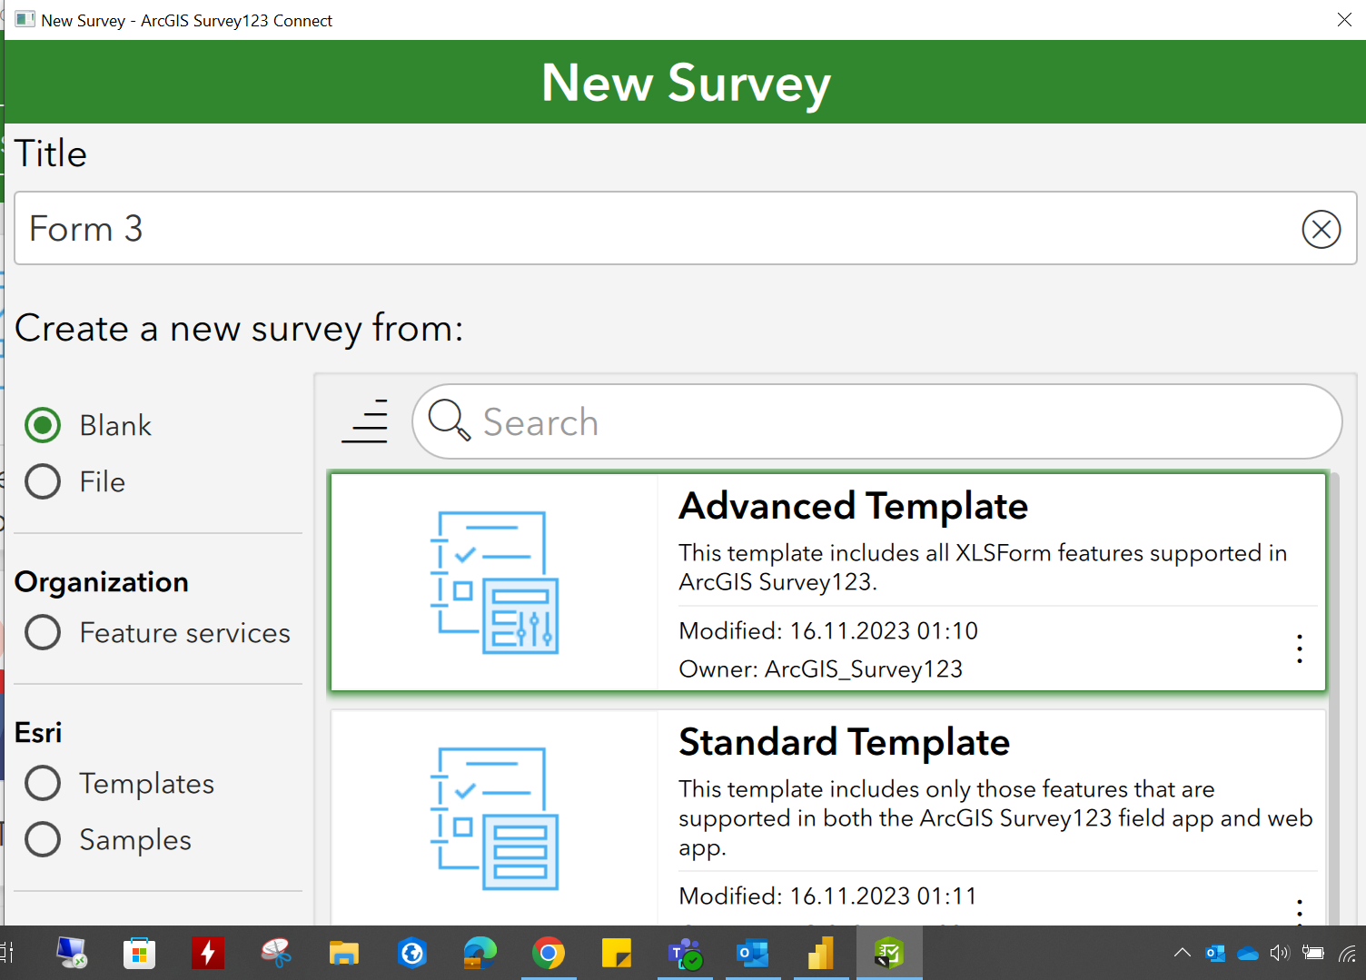Clear the Form 3 title text
Viewport: 1366px width, 980px height.
(x=1321, y=229)
